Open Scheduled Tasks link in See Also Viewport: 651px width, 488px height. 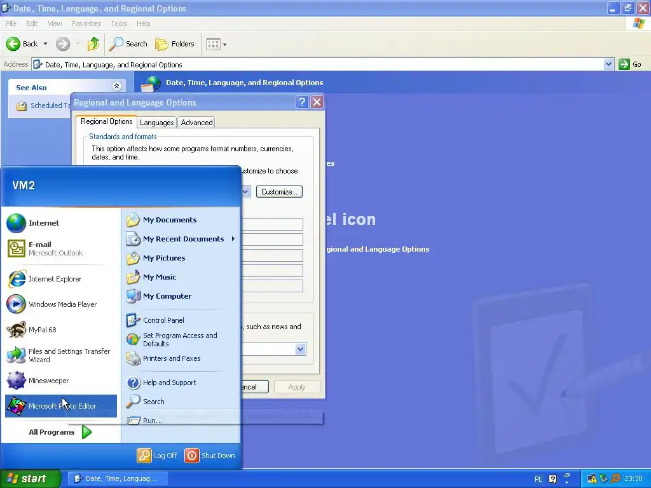click(x=44, y=106)
